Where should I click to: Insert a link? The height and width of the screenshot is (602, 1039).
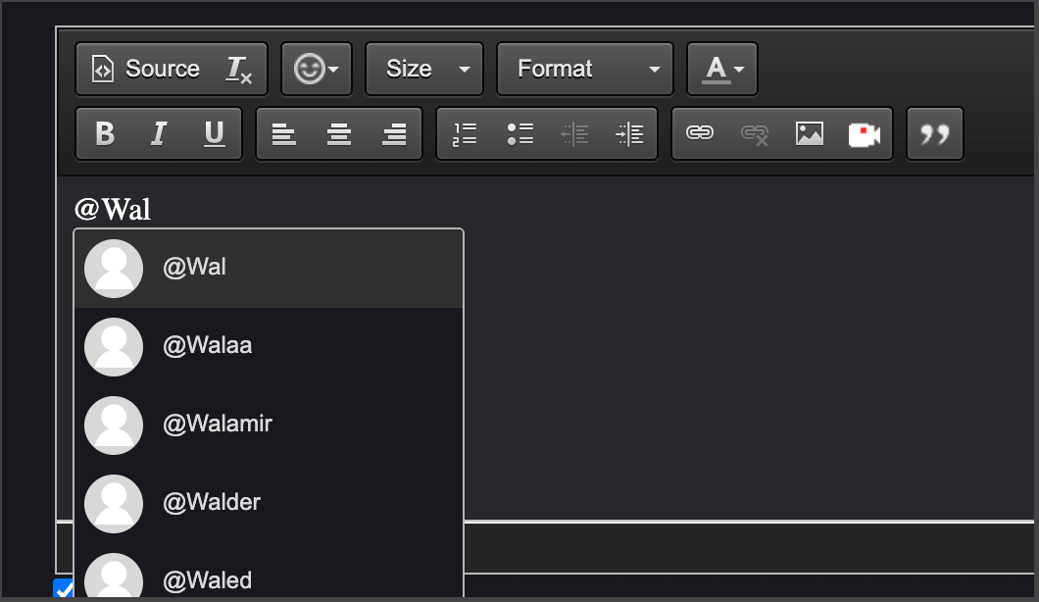(699, 133)
